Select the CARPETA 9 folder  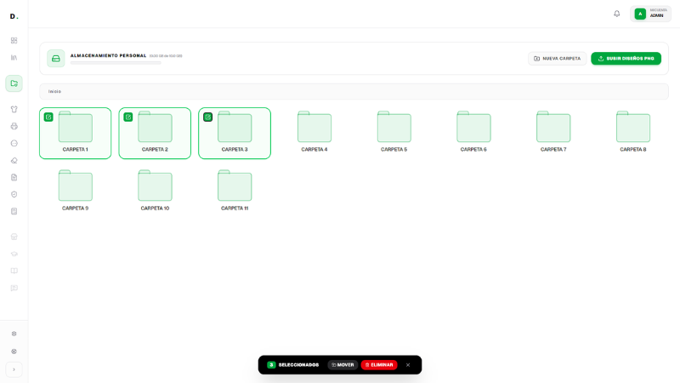tap(76, 191)
